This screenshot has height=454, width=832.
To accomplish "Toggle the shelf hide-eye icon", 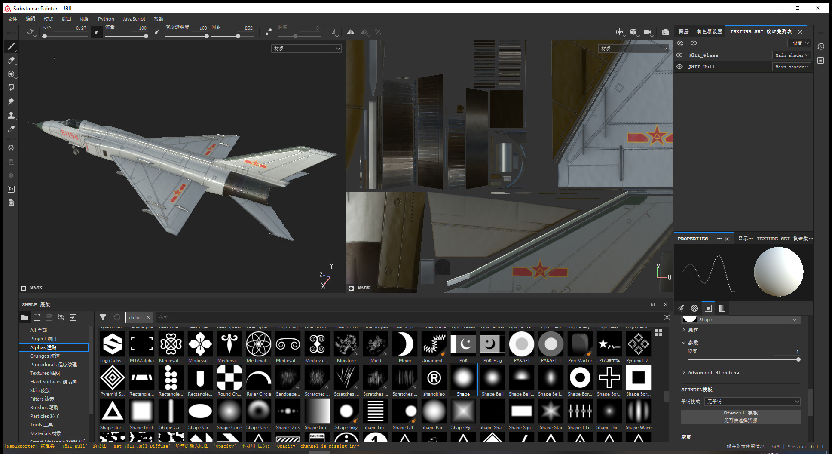I will click(61, 317).
